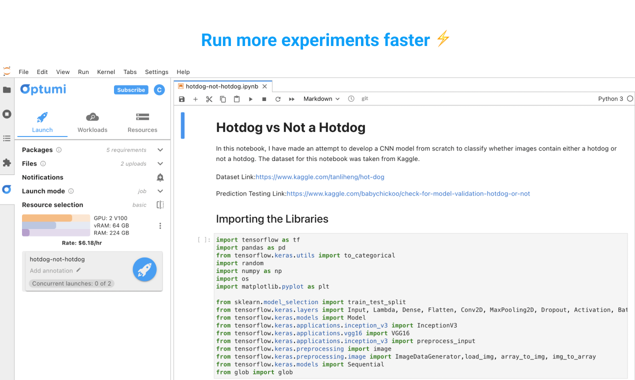Click the RAM purple resource bar
The width and height of the screenshot is (635, 380).
pyautogui.click(x=56, y=232)
